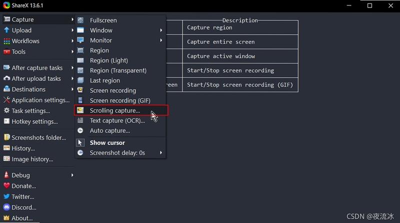
Task: Open the Screenshot delay: 0s submenu
Action: (120, 153)
